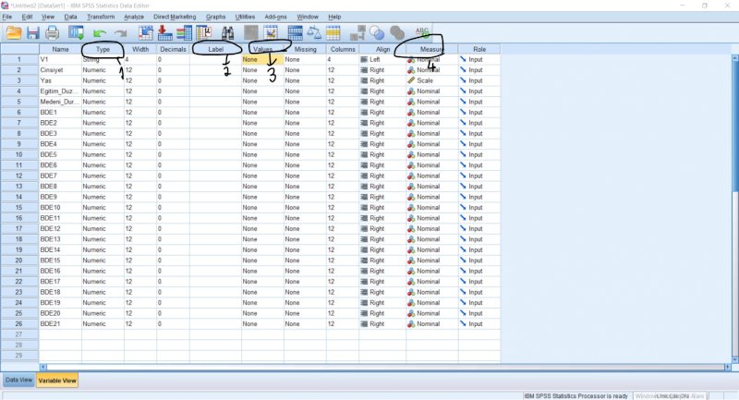
Task: Click the Print icon in toolbar
Action: tap(52, 33)
